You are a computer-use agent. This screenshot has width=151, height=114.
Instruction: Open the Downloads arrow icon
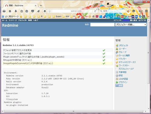[x=16, y=11]
